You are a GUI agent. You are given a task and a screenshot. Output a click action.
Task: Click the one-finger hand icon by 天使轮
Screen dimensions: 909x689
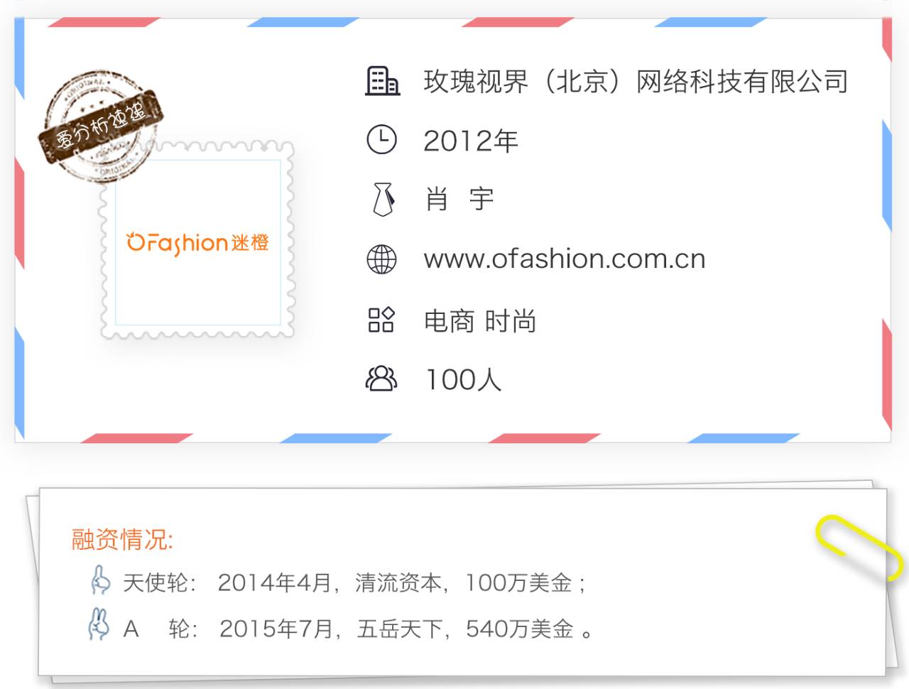pos(100,580)
